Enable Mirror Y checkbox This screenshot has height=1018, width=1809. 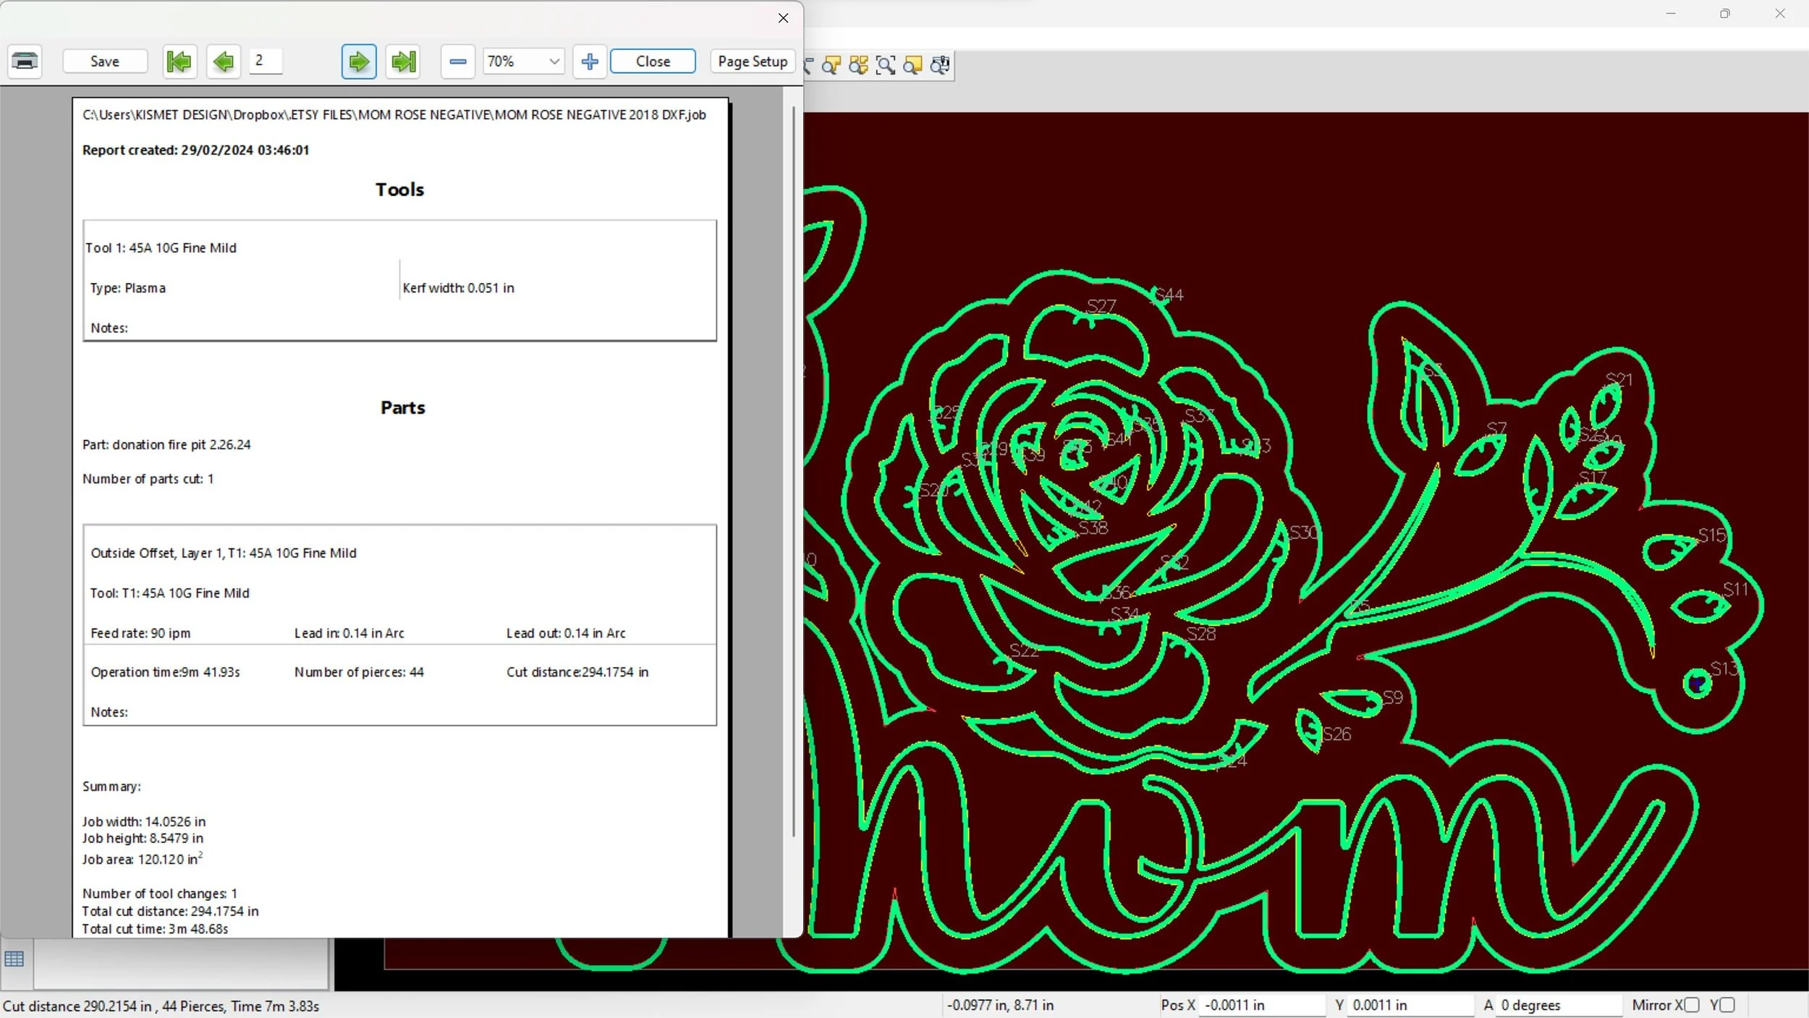click(1727, 1005)
